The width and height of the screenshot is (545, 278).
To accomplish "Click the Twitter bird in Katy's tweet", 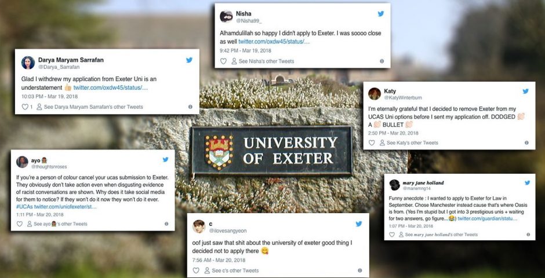I will 525,92.
